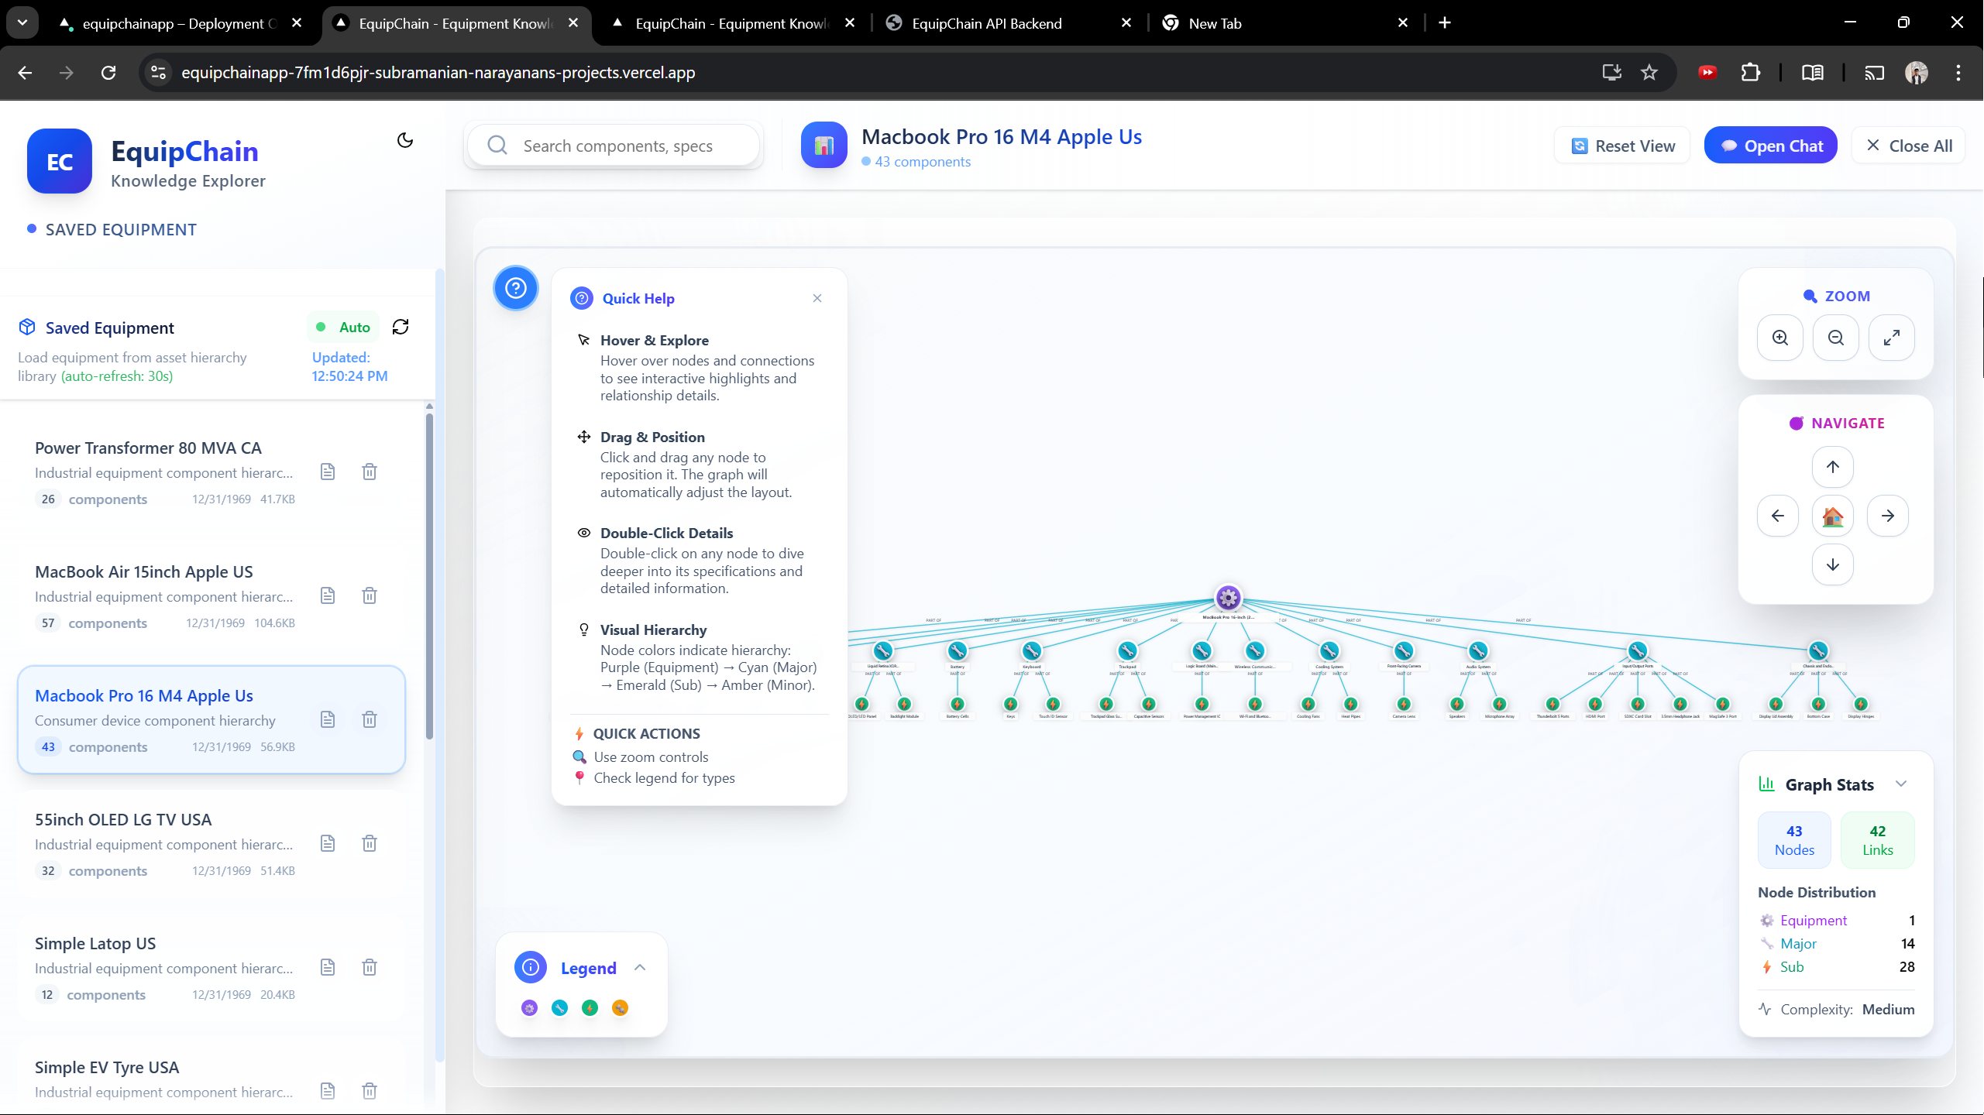
Task: Pan graph with the up arrow
Action: [1833, 467]
